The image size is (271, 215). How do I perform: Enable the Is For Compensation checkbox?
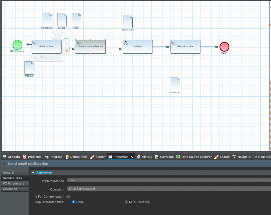68,196
